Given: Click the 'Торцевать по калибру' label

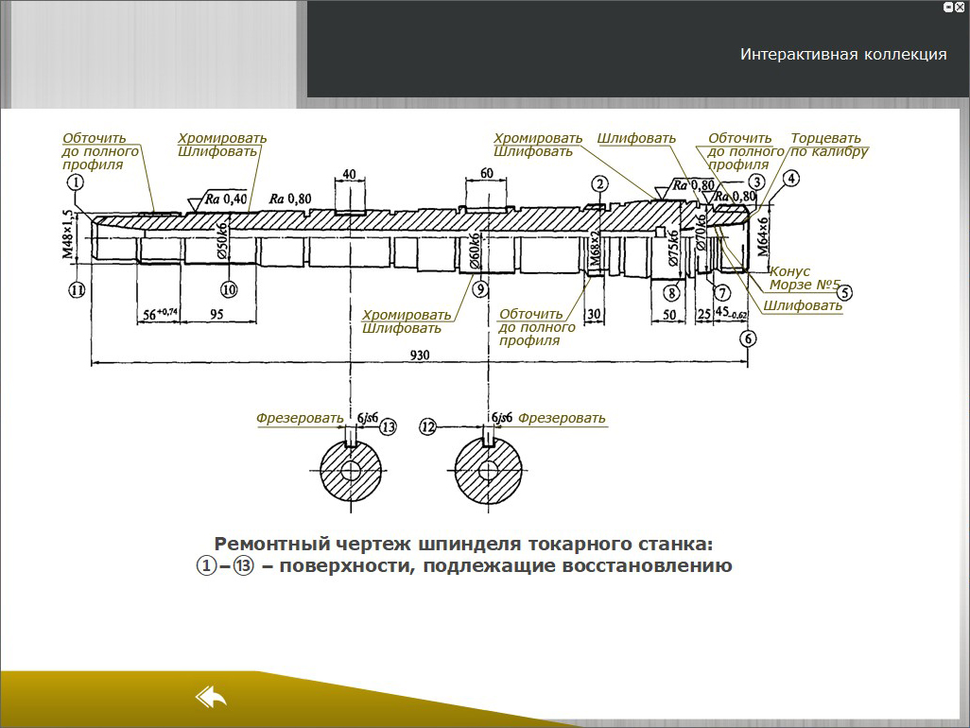Looking at the screenshot, I should (x=828, y=145).
